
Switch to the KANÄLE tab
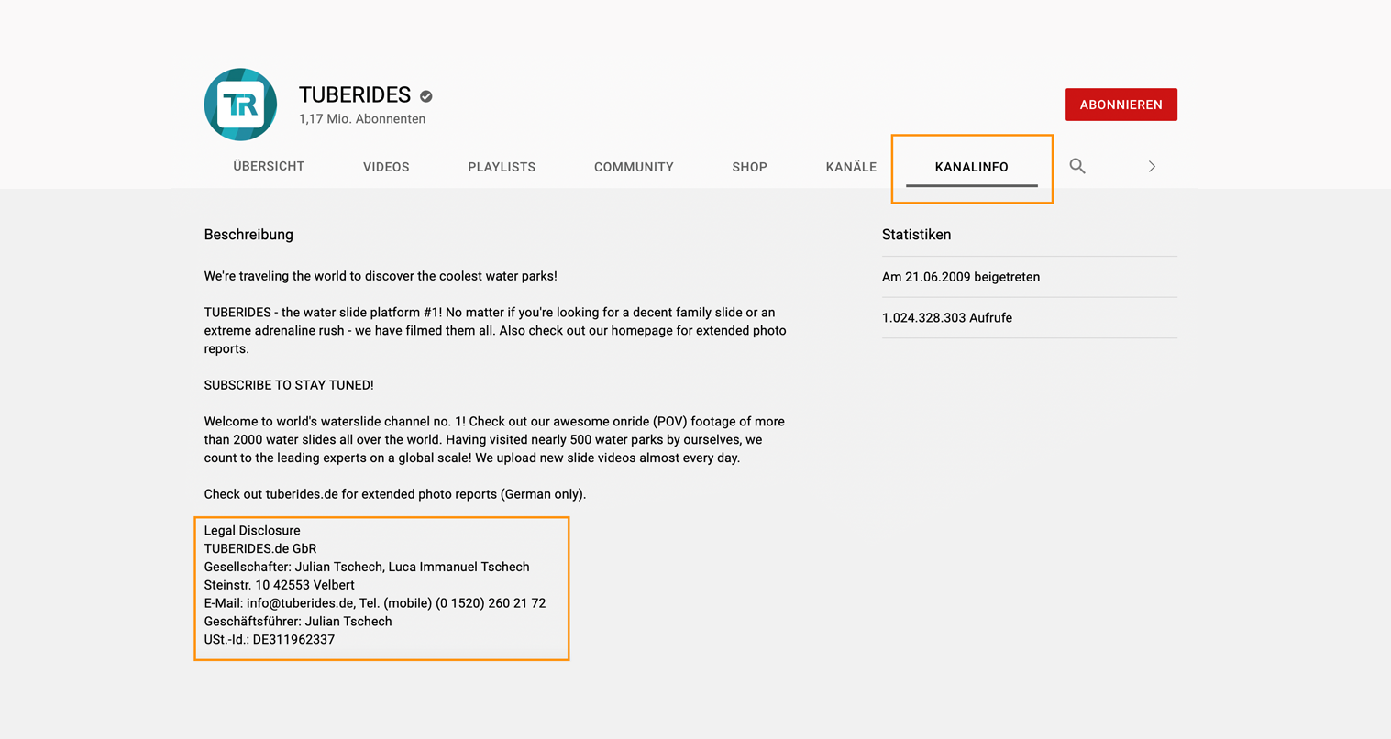coord(851,167)
